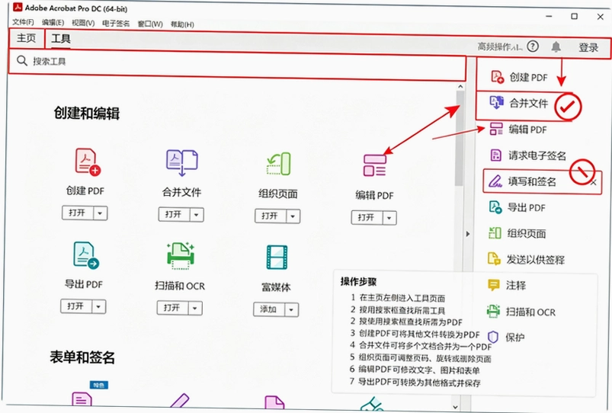Focus the 搜索工具 search field
The height and width of the screenshot is (413, 612).
pos(237,63)
